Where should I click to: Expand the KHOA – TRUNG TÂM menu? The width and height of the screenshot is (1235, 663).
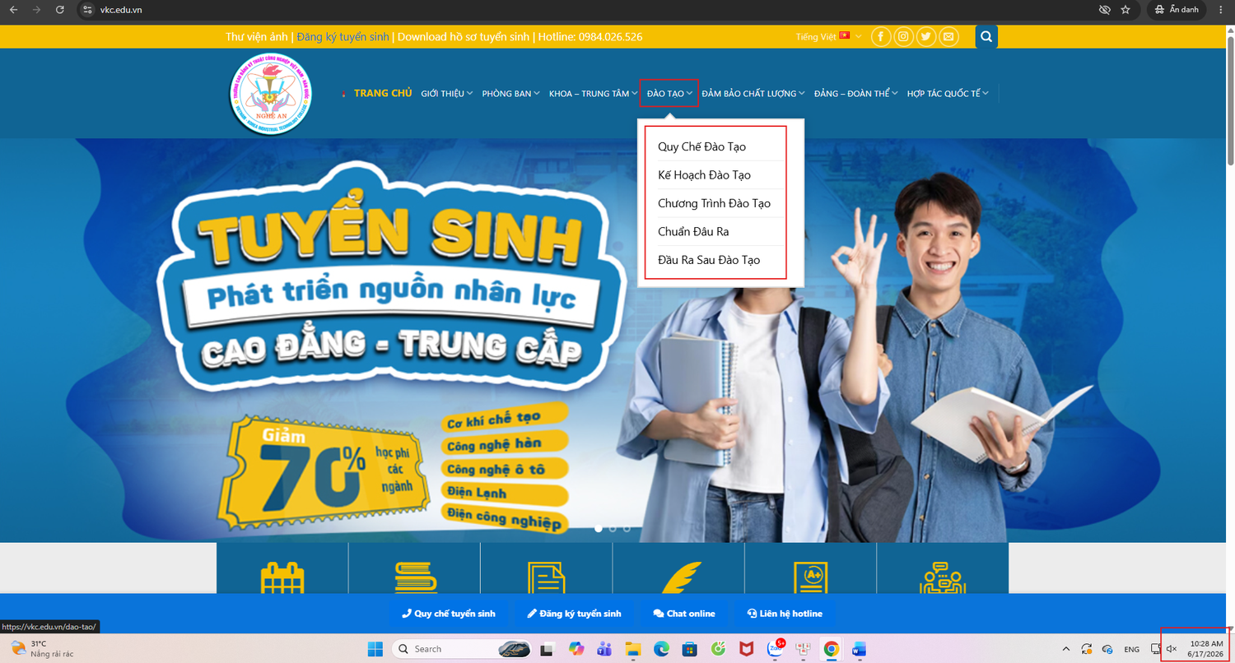click(594, 94)
